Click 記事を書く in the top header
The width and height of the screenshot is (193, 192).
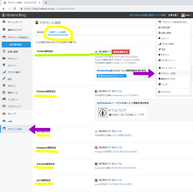tap(173, 15)
